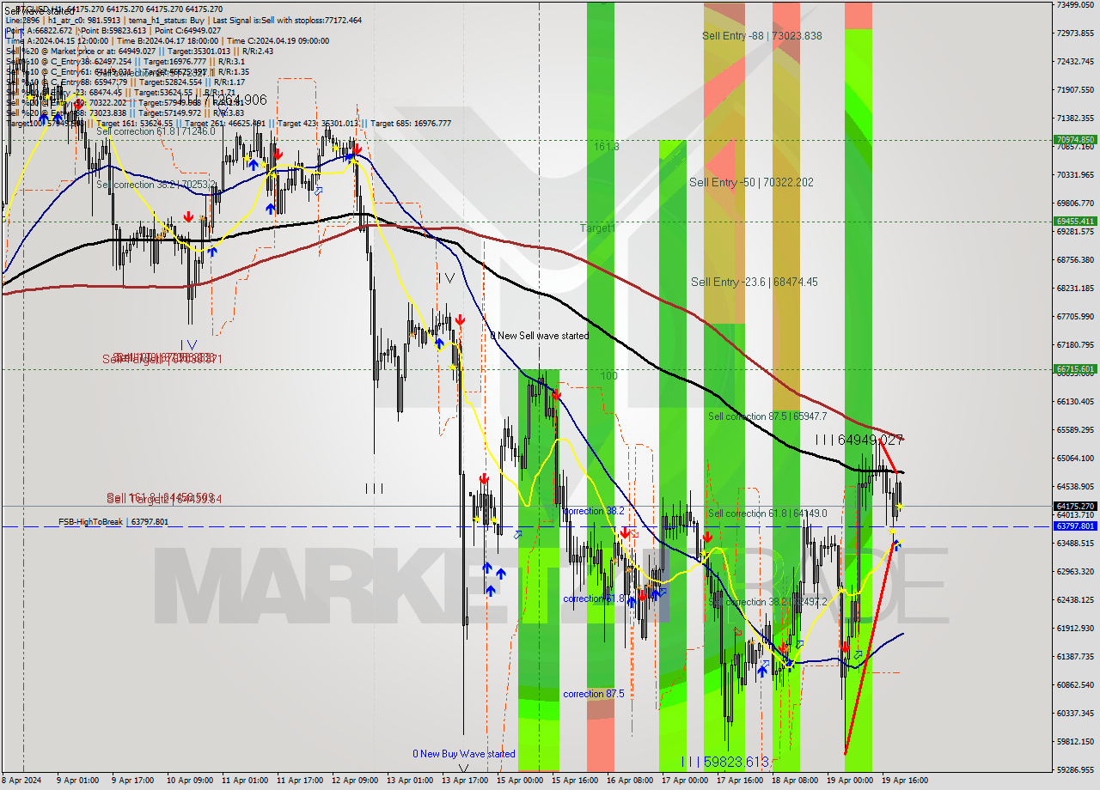
Task: Select the current price tag 64175.270
Action: (1074, 506)
